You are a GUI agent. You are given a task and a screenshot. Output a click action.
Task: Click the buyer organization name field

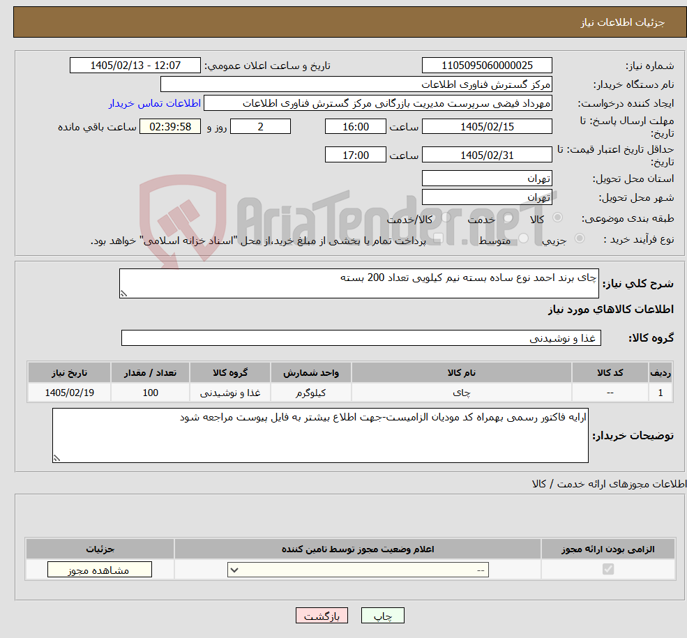pos(356,84)
